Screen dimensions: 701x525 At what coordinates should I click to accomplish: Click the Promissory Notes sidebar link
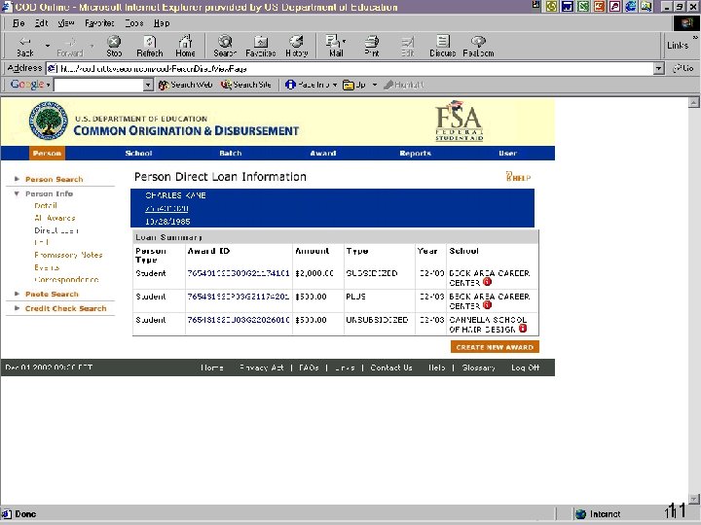point(68,255)
